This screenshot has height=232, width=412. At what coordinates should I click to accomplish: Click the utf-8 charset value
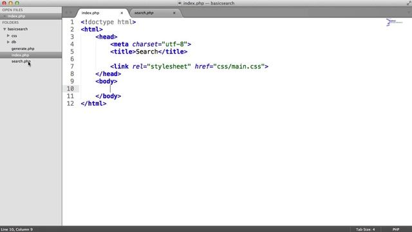(174, 44)
